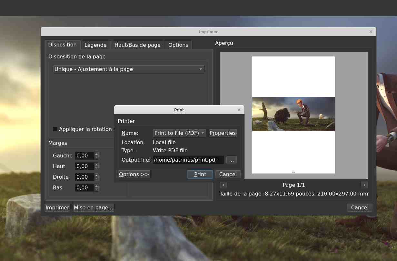Click the 'Aperçu' heading
The width and height of the screenshot is (397, 261).
coord(224,43)
